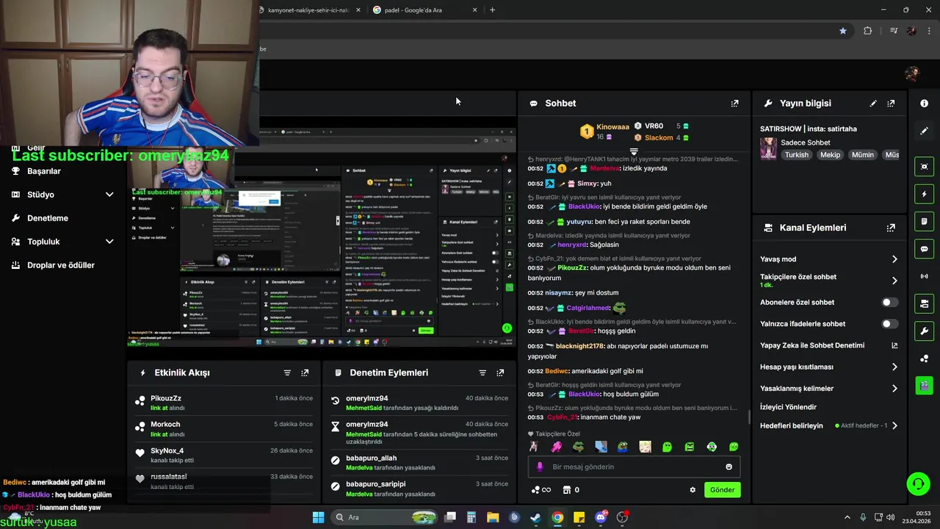Click the points infinity icon below chat
This screenshot has height=529, width=940.
click(540, 490)
